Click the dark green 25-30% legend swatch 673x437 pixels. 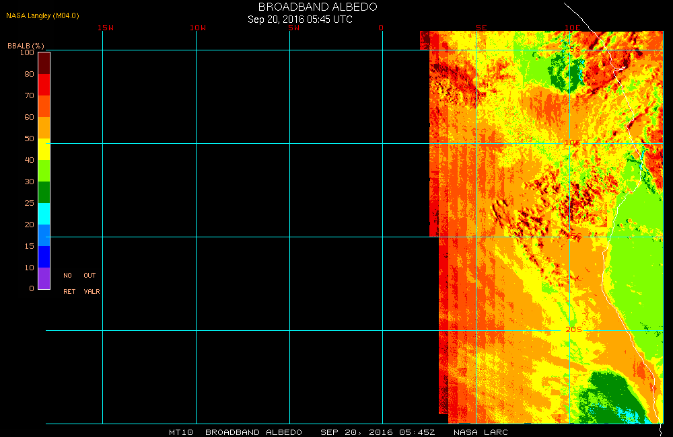click(x=44, y=192)
